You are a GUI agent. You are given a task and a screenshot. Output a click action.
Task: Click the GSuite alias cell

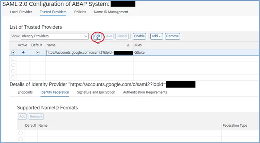pyautogui.click(x=196, y=53)
